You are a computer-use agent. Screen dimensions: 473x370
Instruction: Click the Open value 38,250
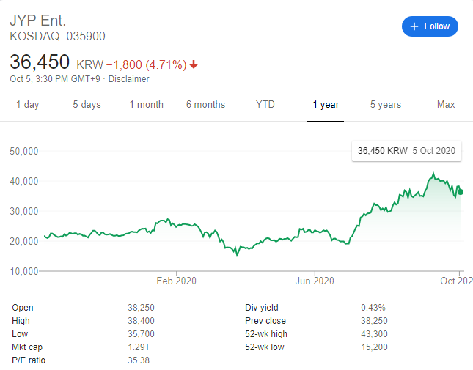141,308
